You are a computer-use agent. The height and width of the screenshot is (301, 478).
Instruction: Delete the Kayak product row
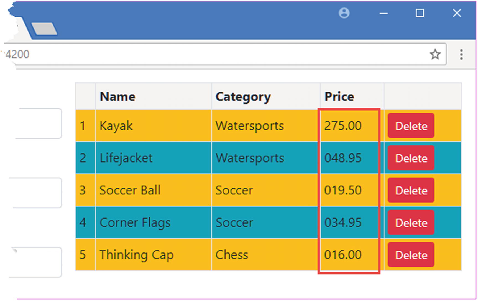[411, 126]
